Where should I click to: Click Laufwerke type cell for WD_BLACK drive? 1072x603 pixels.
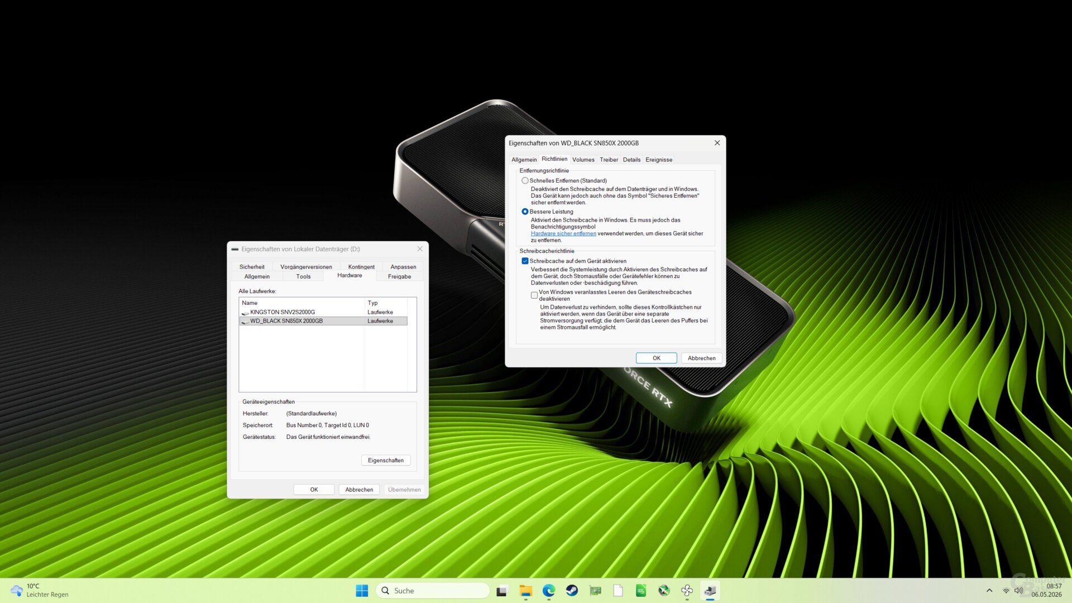380,322
